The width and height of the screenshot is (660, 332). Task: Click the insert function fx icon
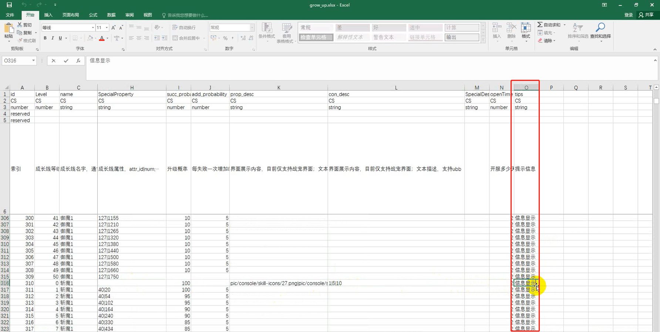[78, 61]
